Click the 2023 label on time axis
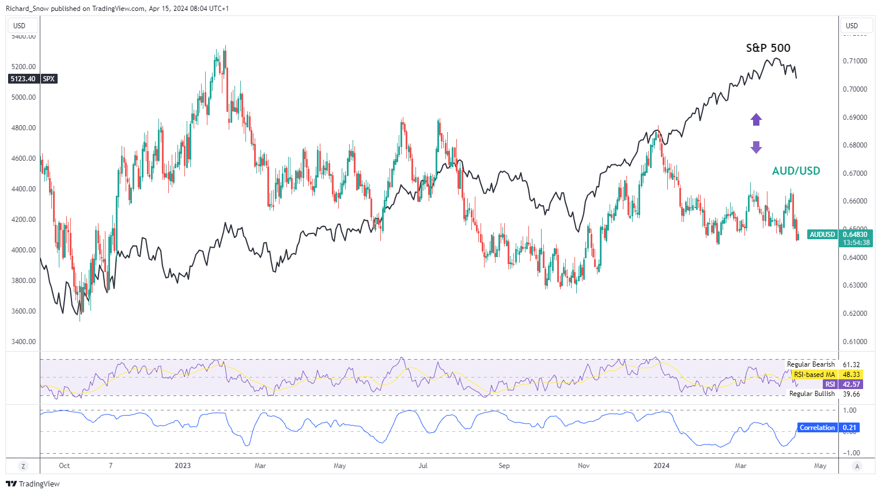The height and width of the screenshot is (494, 881). point(183,466)
